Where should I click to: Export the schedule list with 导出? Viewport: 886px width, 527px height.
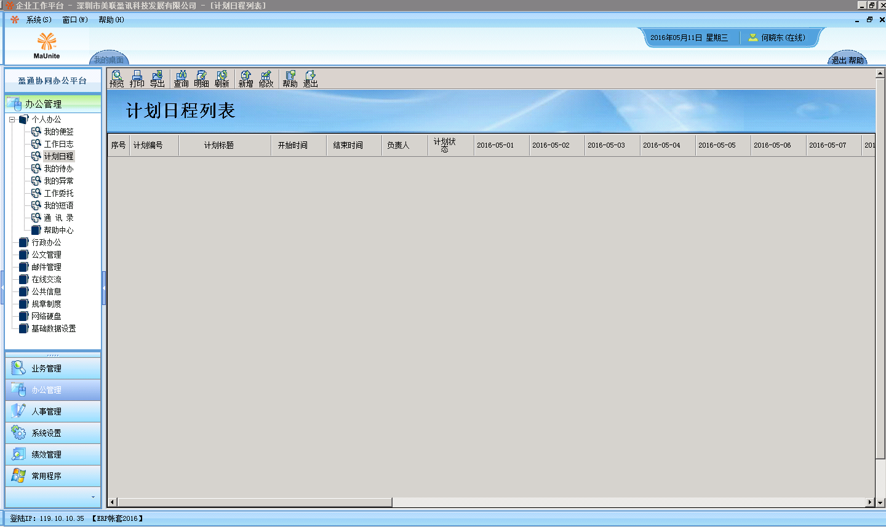[x=157, y=79]
